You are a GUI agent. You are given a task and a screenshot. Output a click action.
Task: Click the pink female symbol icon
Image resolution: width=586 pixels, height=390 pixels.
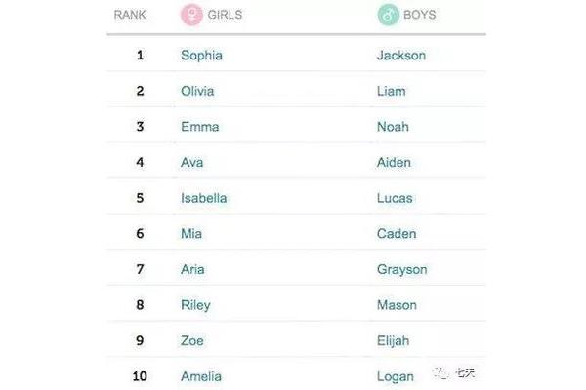pos(191,15)
